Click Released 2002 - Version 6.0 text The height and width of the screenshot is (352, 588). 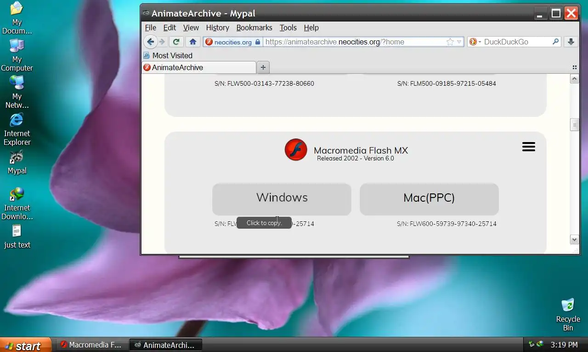[356, 159]
